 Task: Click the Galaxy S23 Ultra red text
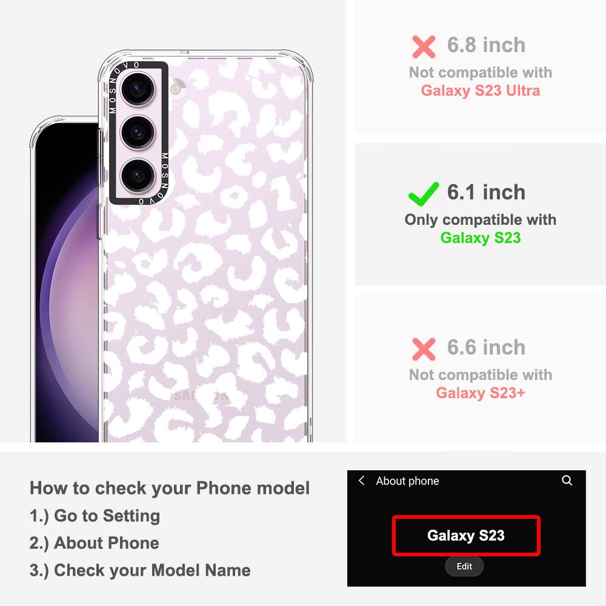(x=481, y=90)
